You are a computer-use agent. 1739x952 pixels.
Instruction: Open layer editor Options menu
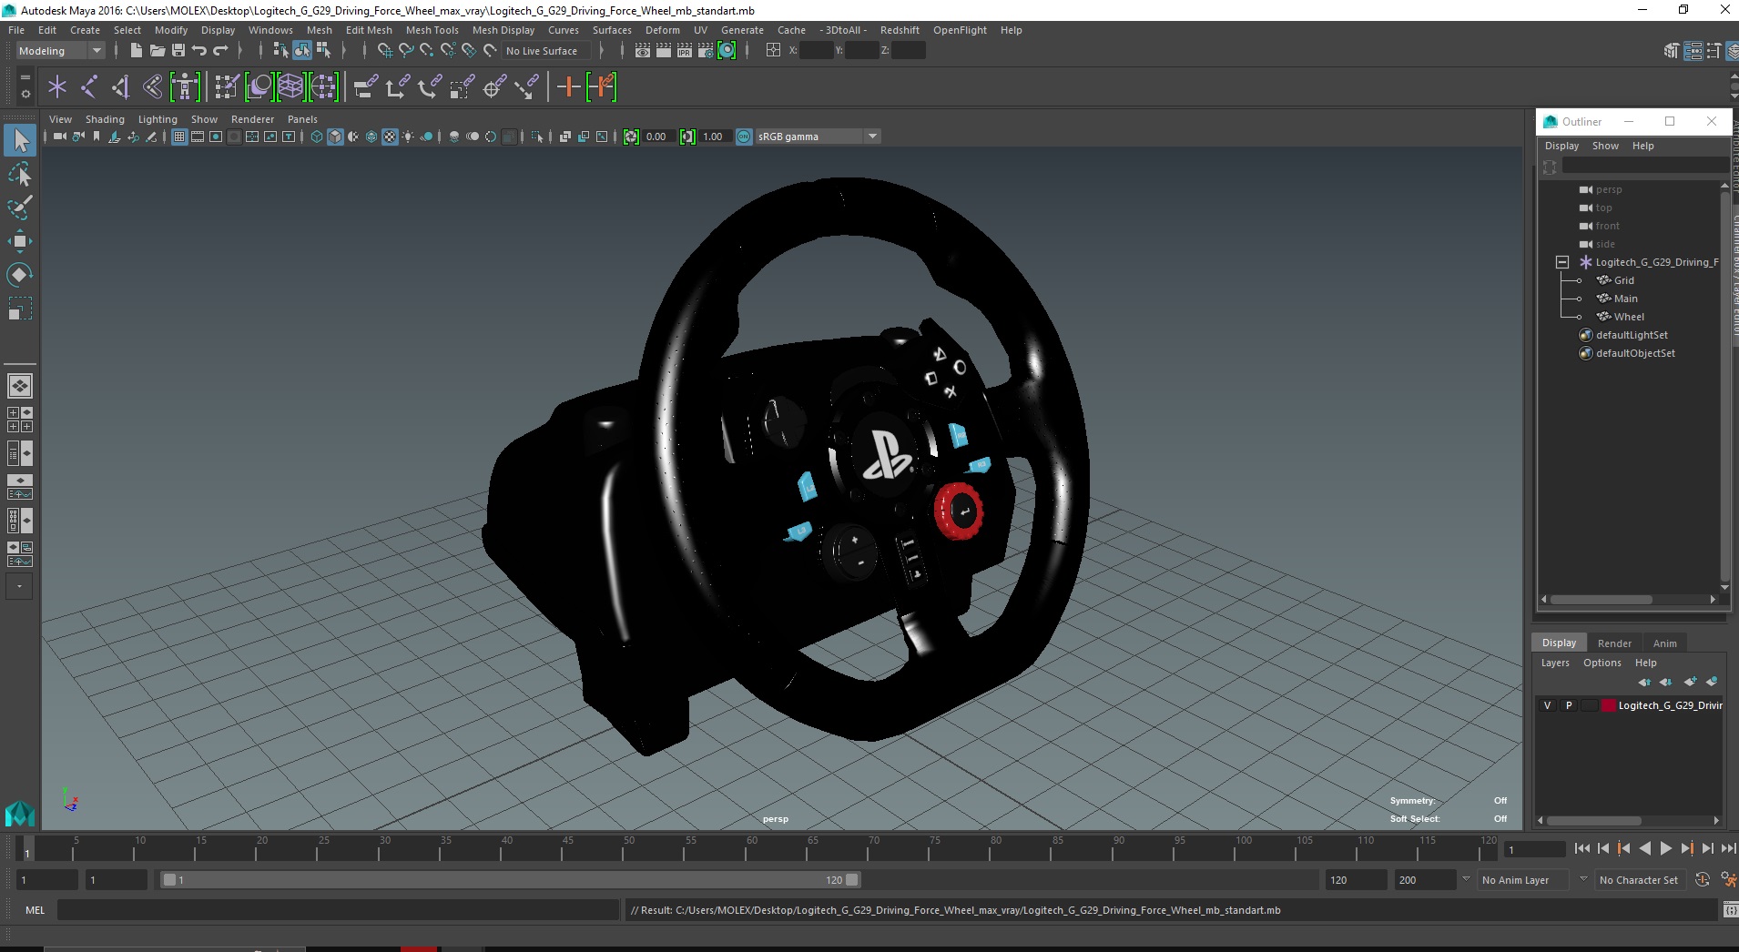1602,663
